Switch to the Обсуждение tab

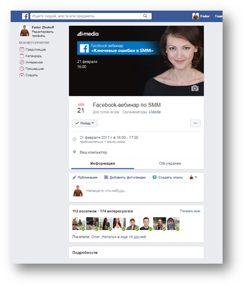click(170, 164)
